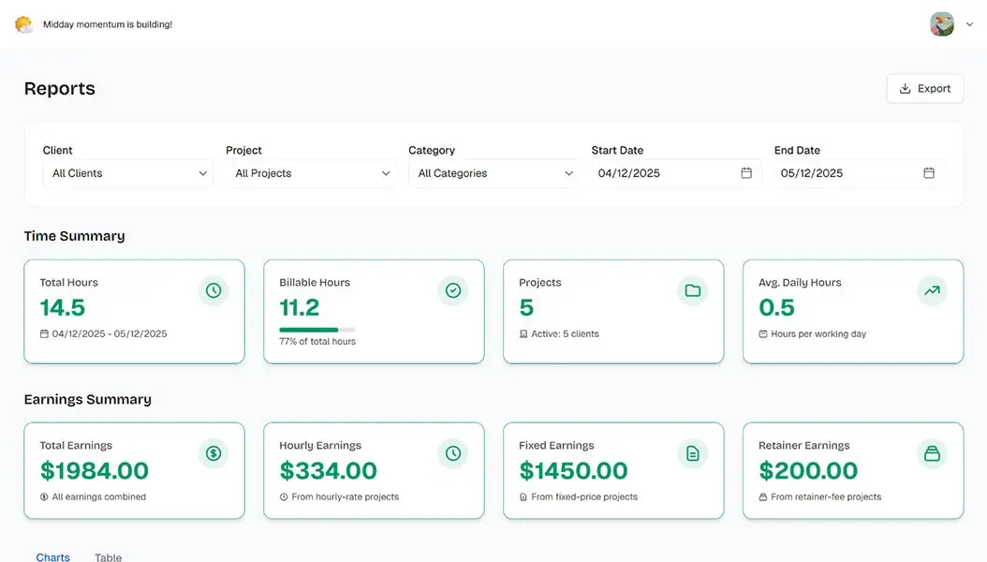Click the dollar icon in Total Earnings card
Image resolution: width=987 pixels, height=562 pixels.
coord(214,453)
